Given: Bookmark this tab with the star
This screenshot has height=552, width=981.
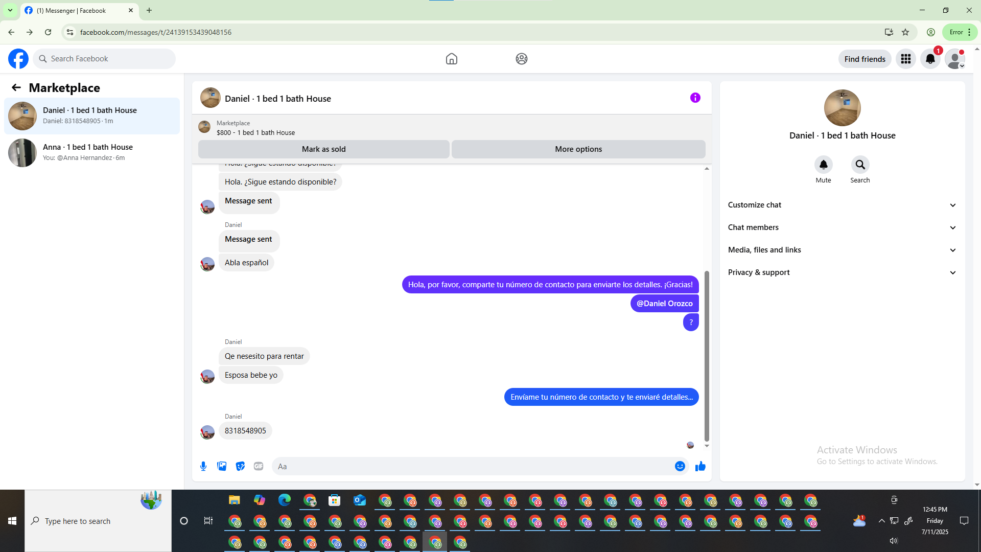Looking at the screenshot, I should click(905, 32).
